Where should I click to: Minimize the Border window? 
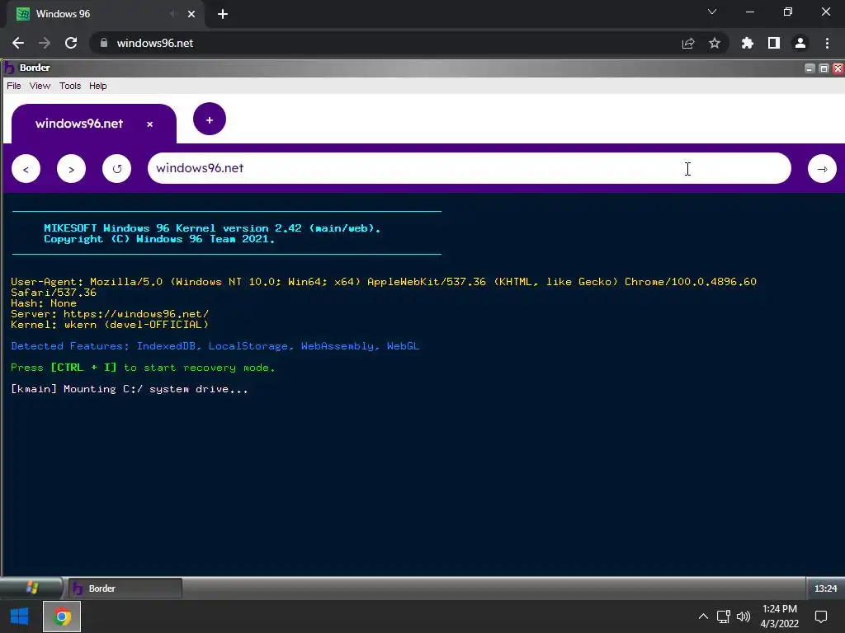(x=810, y=68)
